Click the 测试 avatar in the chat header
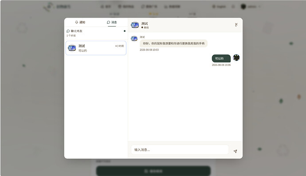Screen dimensions: 306x176 [x=135, y=25]
